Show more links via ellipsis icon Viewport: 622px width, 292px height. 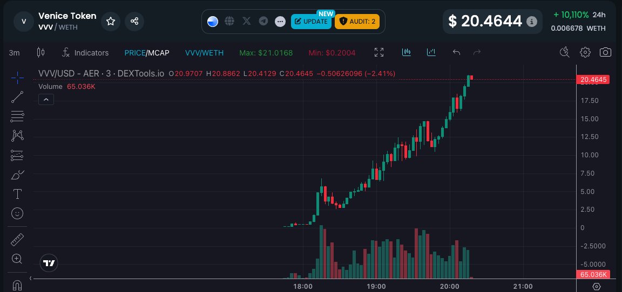(280, 22)
